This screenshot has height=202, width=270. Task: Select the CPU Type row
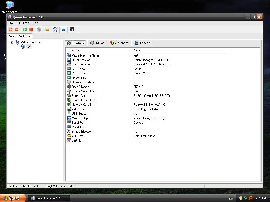point(163,69)
